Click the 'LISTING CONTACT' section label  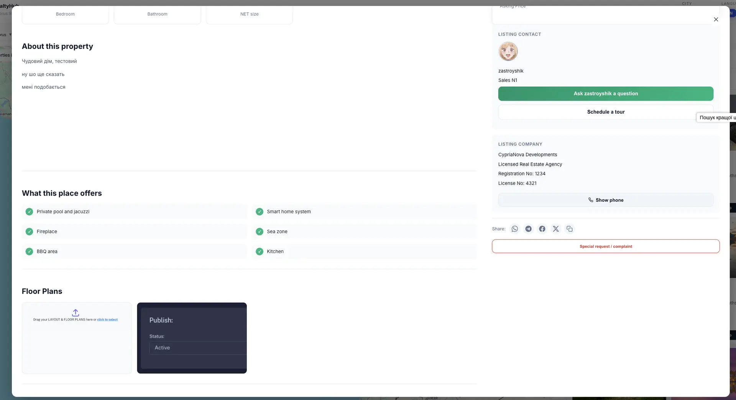pos(519,34)
